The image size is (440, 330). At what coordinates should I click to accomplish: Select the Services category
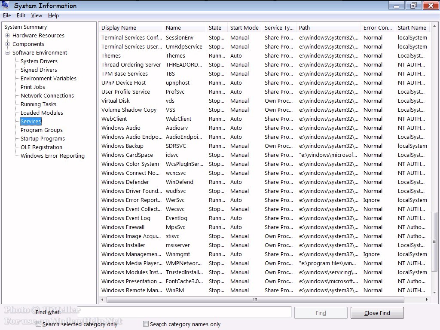pos(31,121)
